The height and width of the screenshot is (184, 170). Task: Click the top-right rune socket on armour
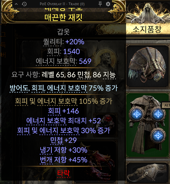158,114
